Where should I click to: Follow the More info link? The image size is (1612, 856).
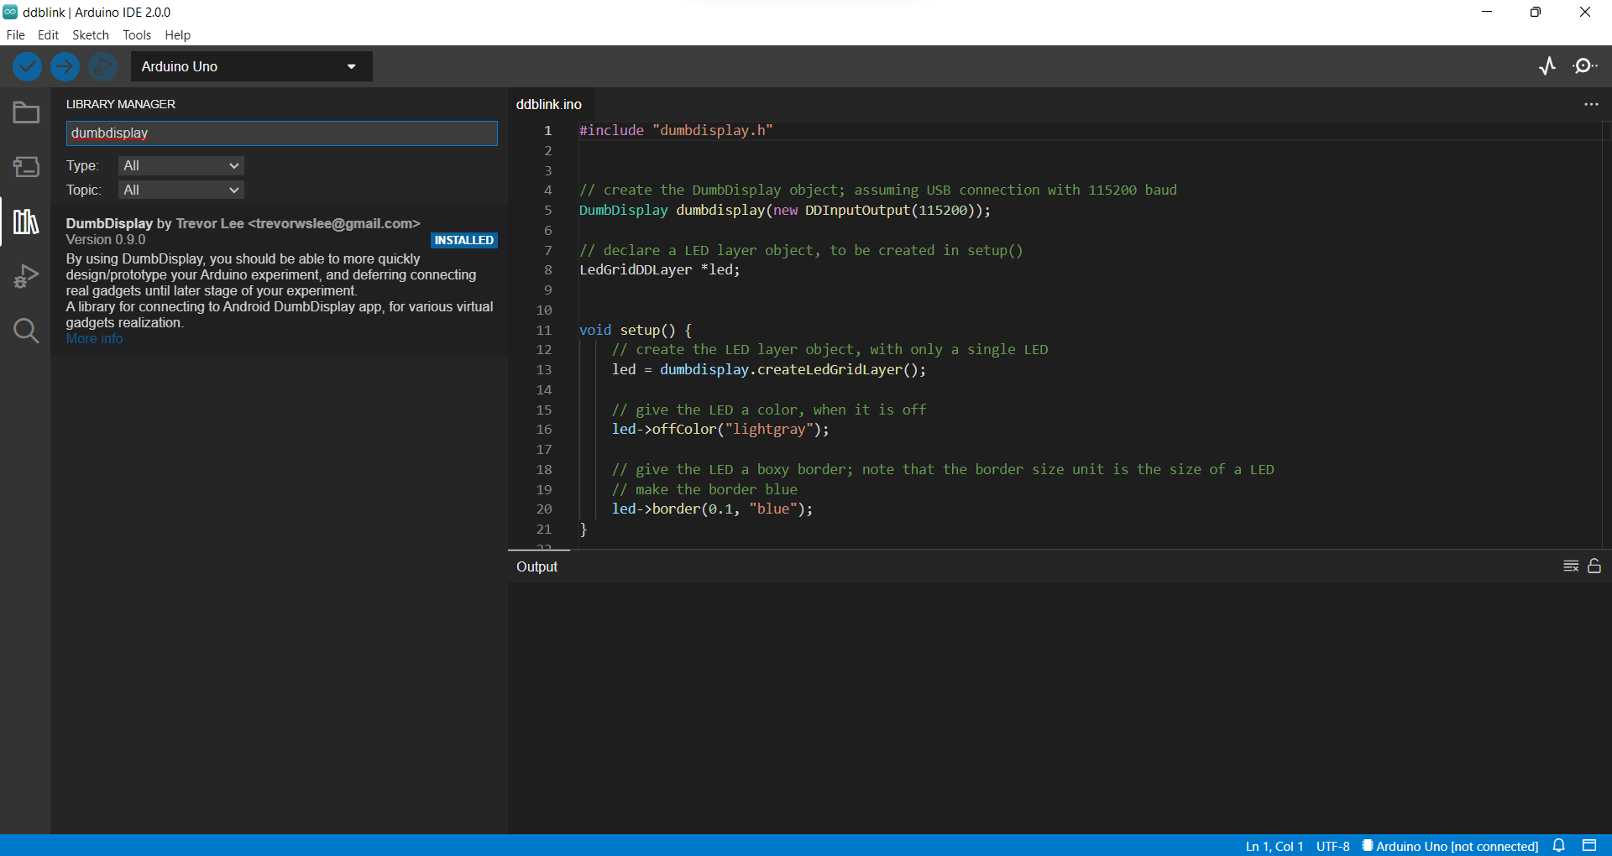pos(94,339)
